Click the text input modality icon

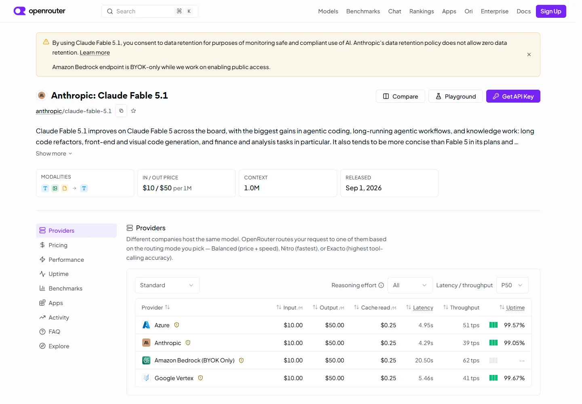pyautogui.click(x=45, y=188)
